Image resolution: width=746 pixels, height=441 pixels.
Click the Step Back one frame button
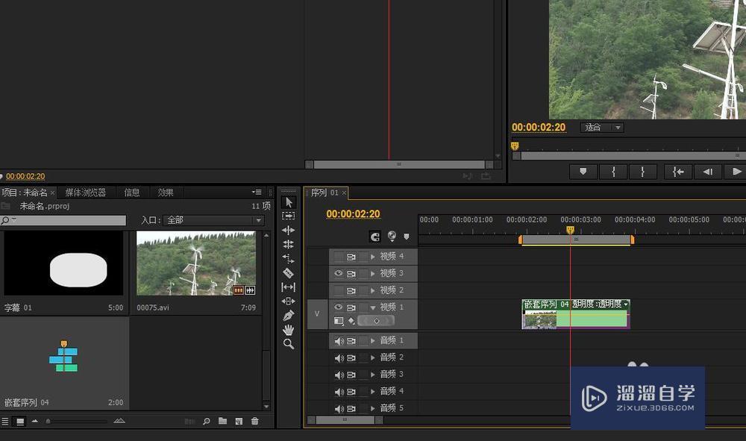[x=707, y=172]
